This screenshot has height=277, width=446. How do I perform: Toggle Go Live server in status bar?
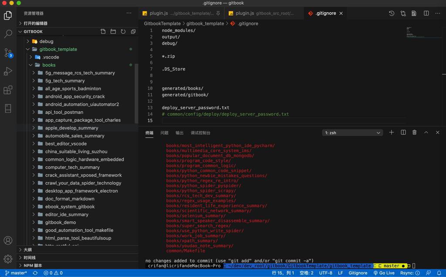tap(384, 273)
